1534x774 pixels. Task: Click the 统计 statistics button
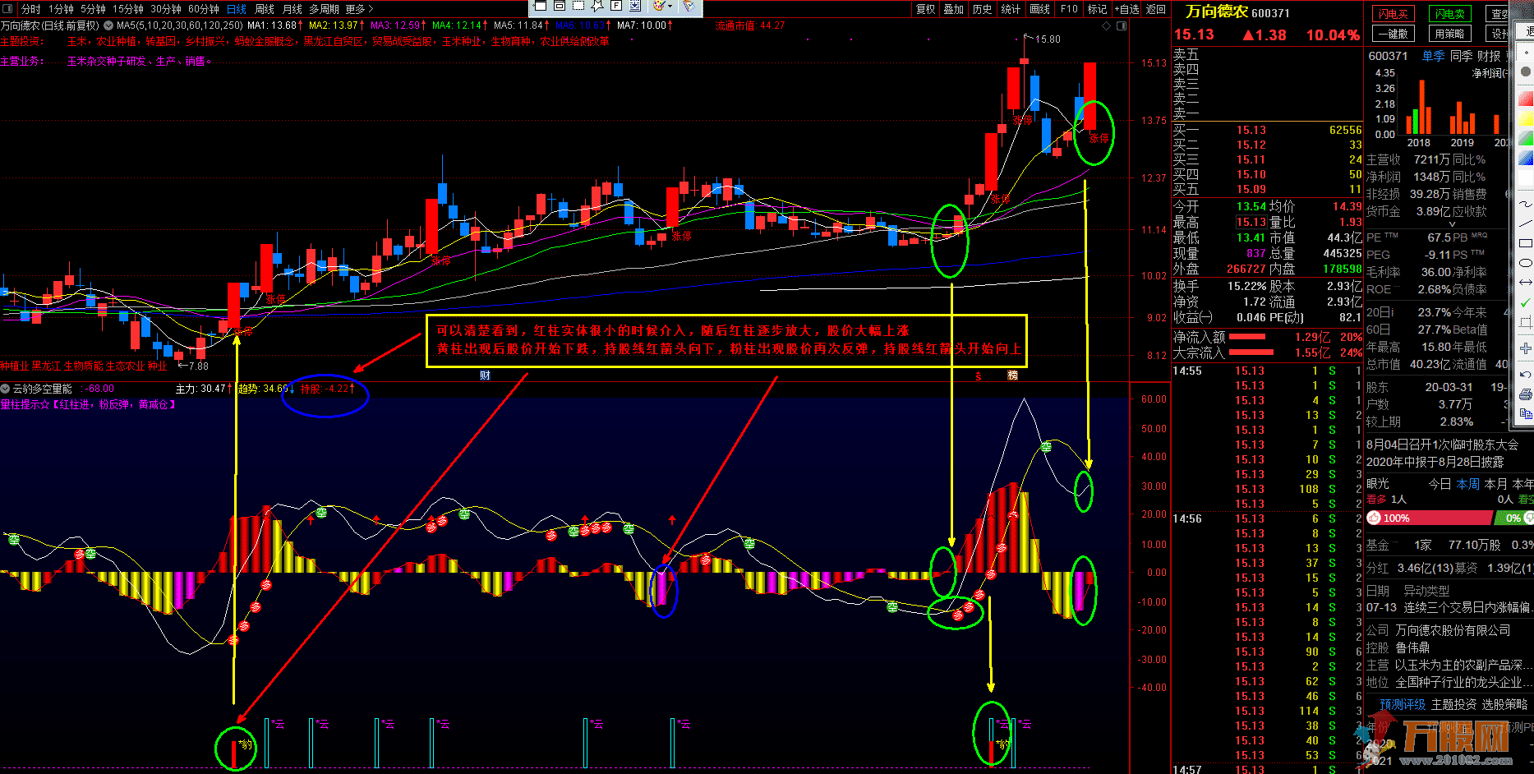1011,9
